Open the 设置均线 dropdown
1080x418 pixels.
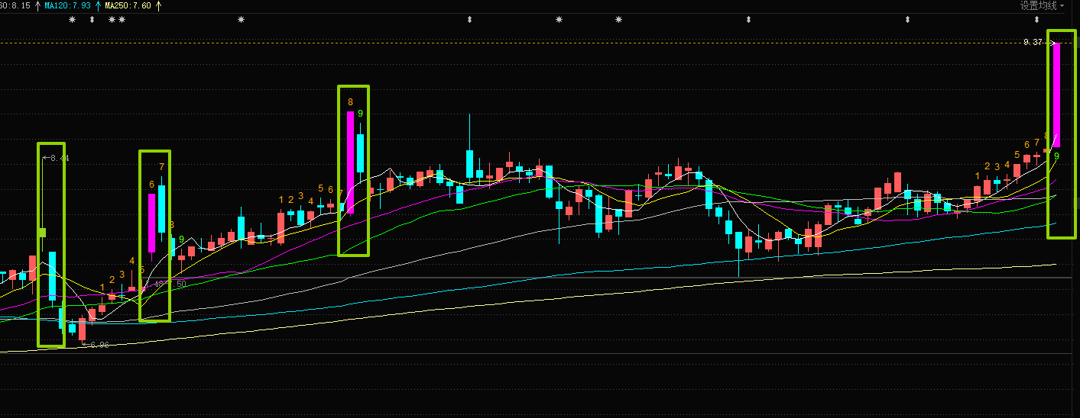[x=1042, y=5]
